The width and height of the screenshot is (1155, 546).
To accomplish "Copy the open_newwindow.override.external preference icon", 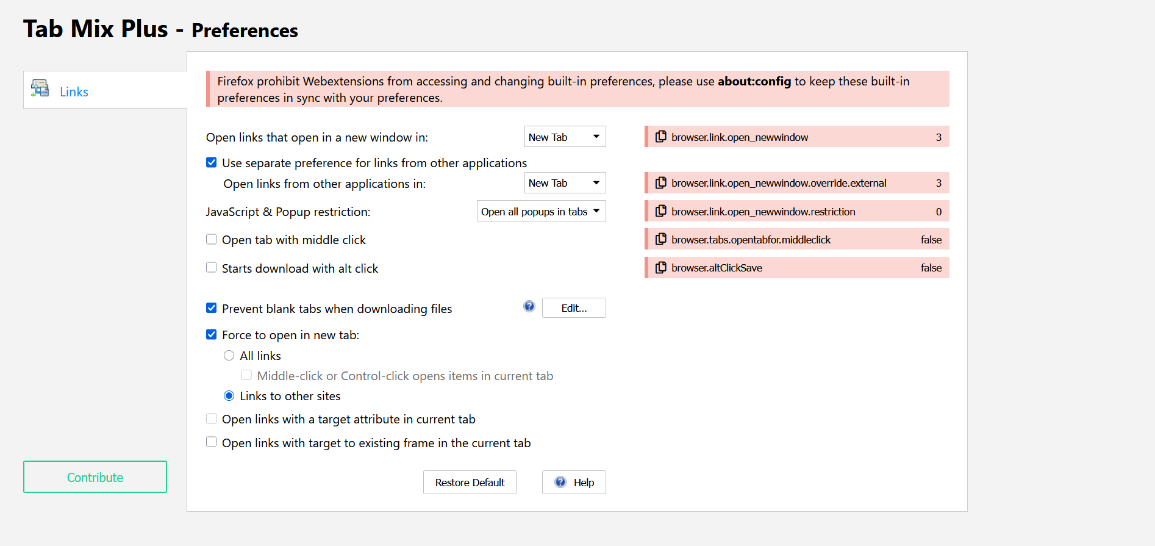I will tap(660, 182).
